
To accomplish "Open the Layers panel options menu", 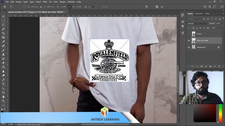I will click(x=223, y=14).
